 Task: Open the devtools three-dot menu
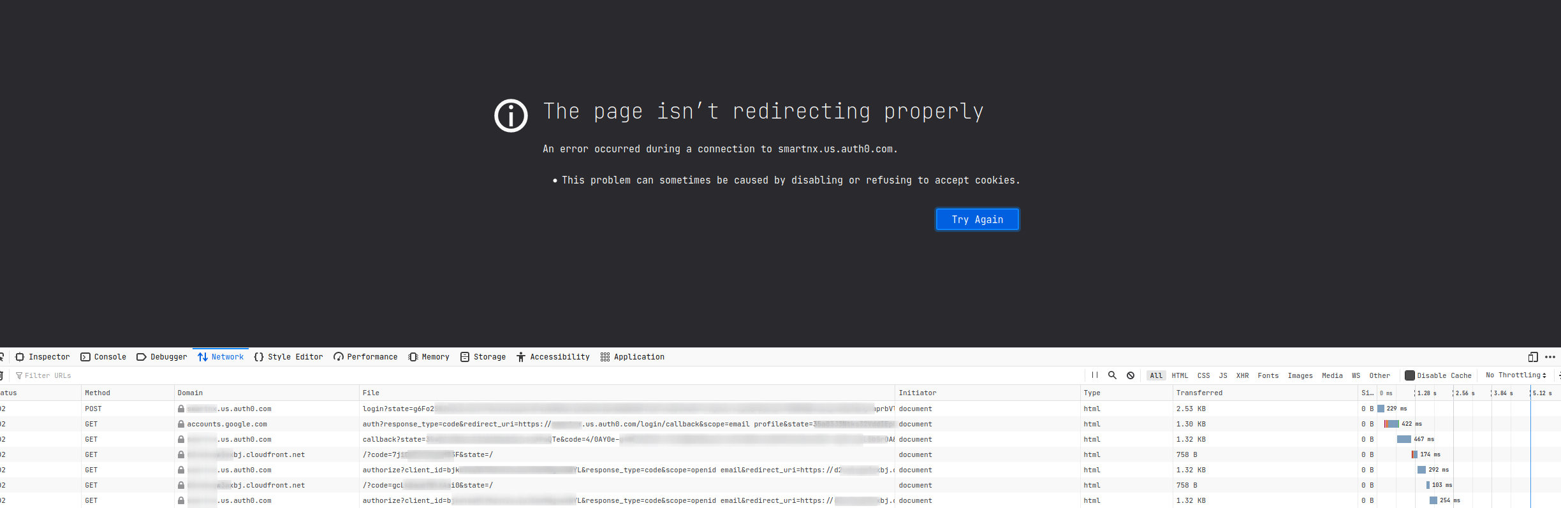pyautogui.click(x=1550, y=357)
